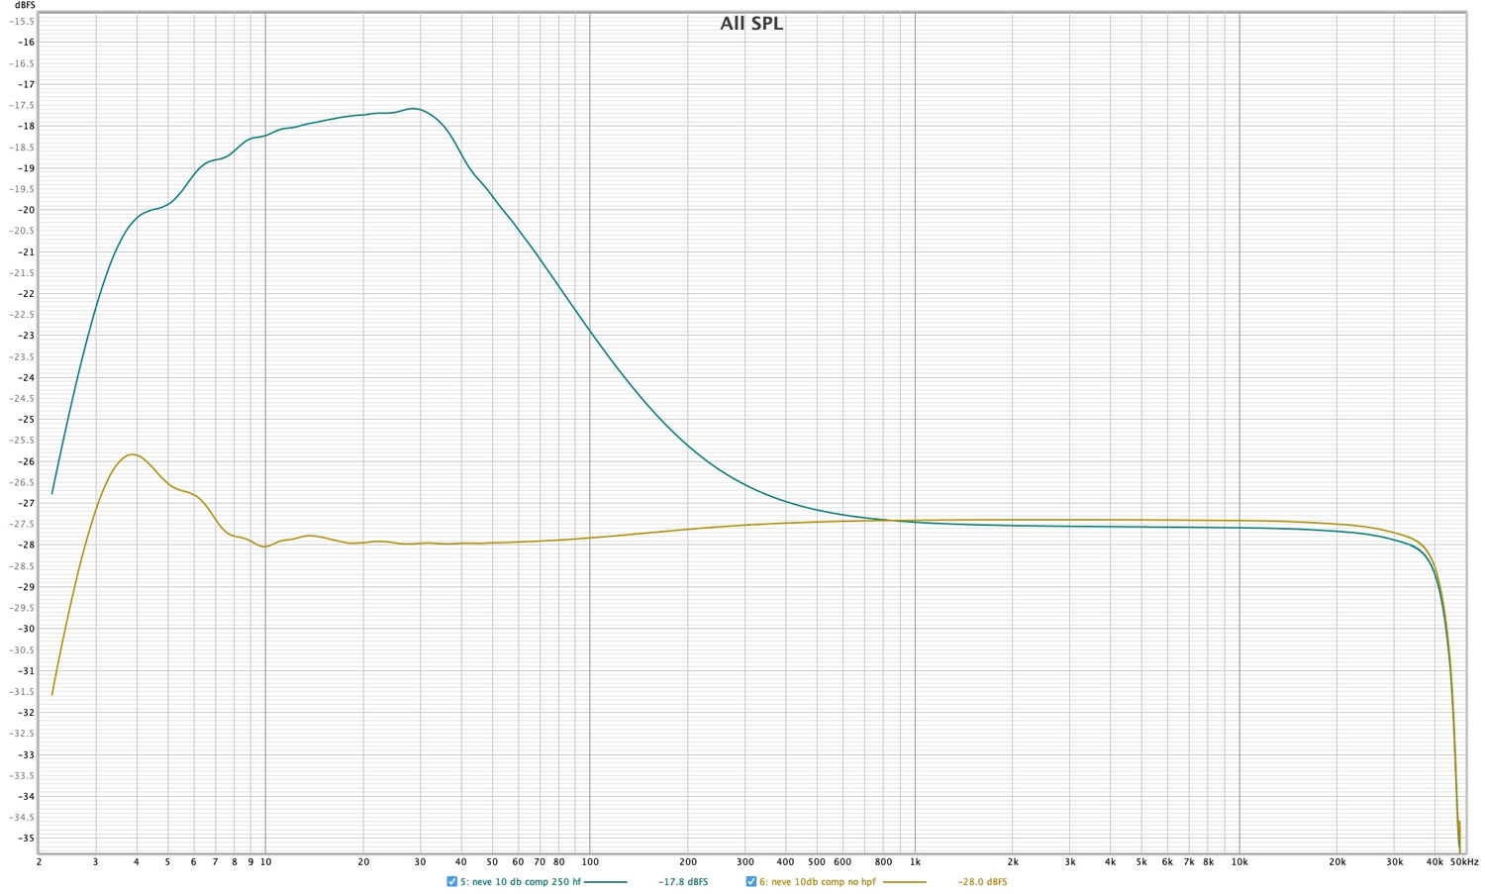1485x894 pixels.
Task: Click the -35 label on the vertical axis
Action: tap(25, 839)
